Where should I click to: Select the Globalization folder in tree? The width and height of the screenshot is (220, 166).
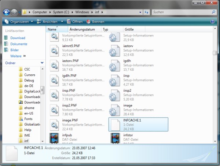tap(32, 124)
